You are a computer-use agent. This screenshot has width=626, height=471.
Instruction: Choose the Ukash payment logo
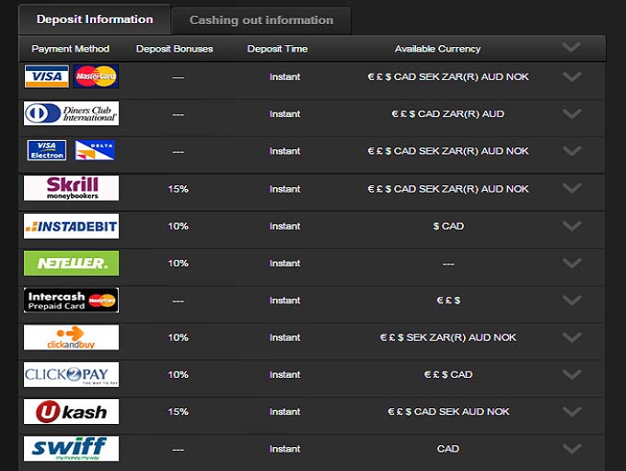(71, 412)
